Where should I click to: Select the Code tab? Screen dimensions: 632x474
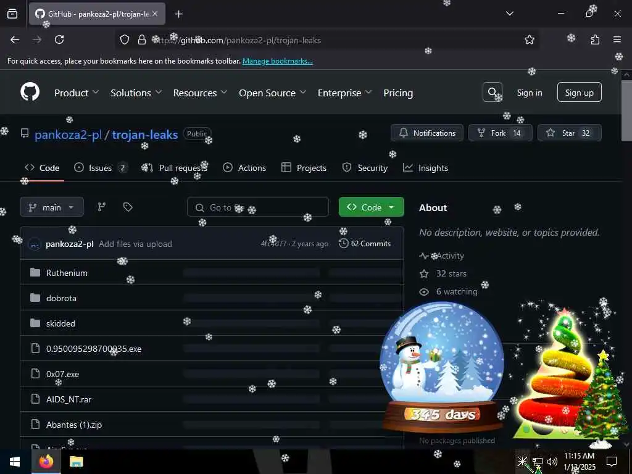tap(42, 168)
